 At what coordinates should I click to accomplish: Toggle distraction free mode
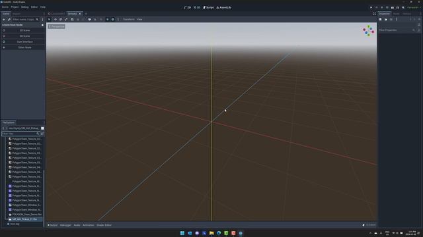tap(375, 14)
